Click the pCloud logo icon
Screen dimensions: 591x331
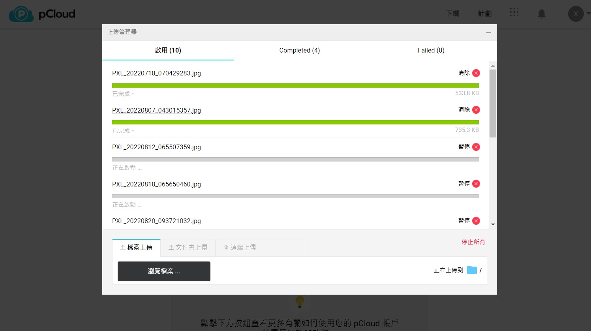pos(21,14)
